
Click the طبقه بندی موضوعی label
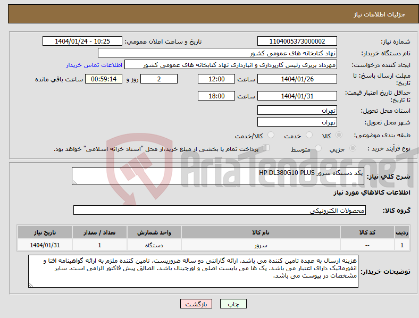382,135
